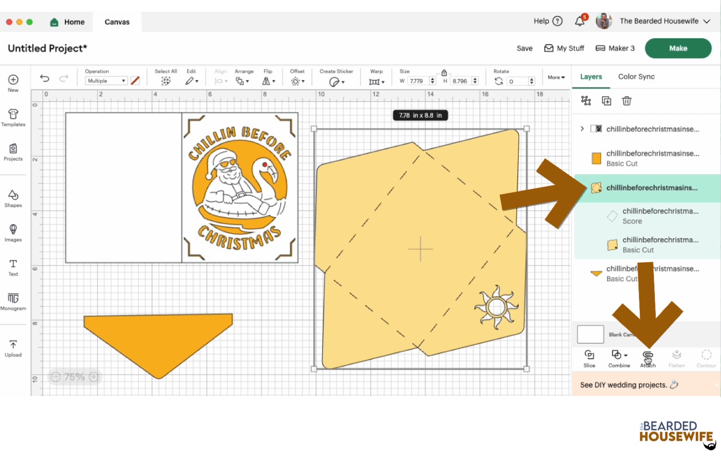Open the Arrange dropdown

pyautogui.click(x=242, y=81)
